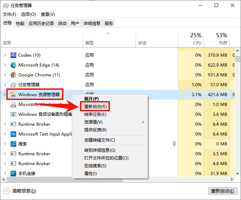This screenshot has width=241, height=200.
Task: Sort by the 名称 column header
Action: (x=42, y=40)
